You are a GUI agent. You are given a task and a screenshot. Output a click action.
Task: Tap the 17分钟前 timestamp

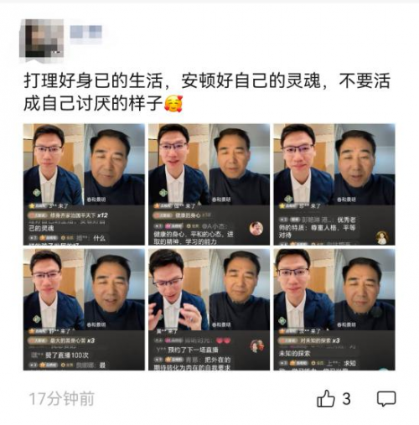[61, 399]
